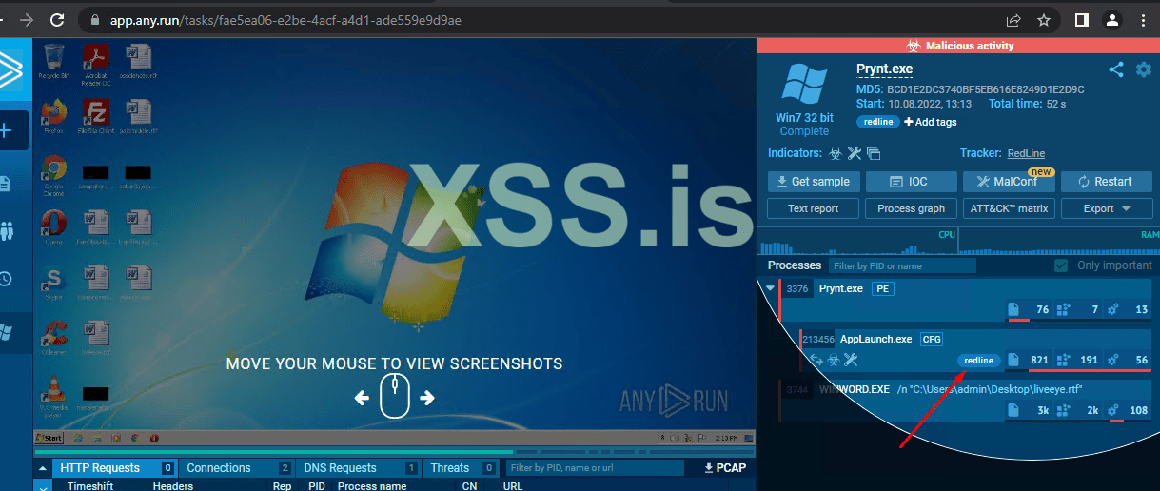Click the gears icon in Prynt.exe row
The width and height of the screenshot is (1160, 491).
[x=1113, y=309]
